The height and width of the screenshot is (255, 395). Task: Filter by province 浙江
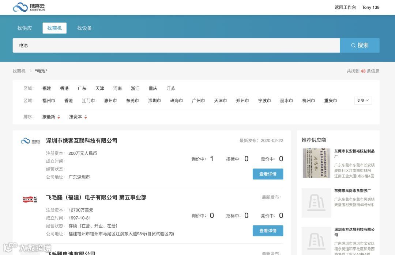135,88
